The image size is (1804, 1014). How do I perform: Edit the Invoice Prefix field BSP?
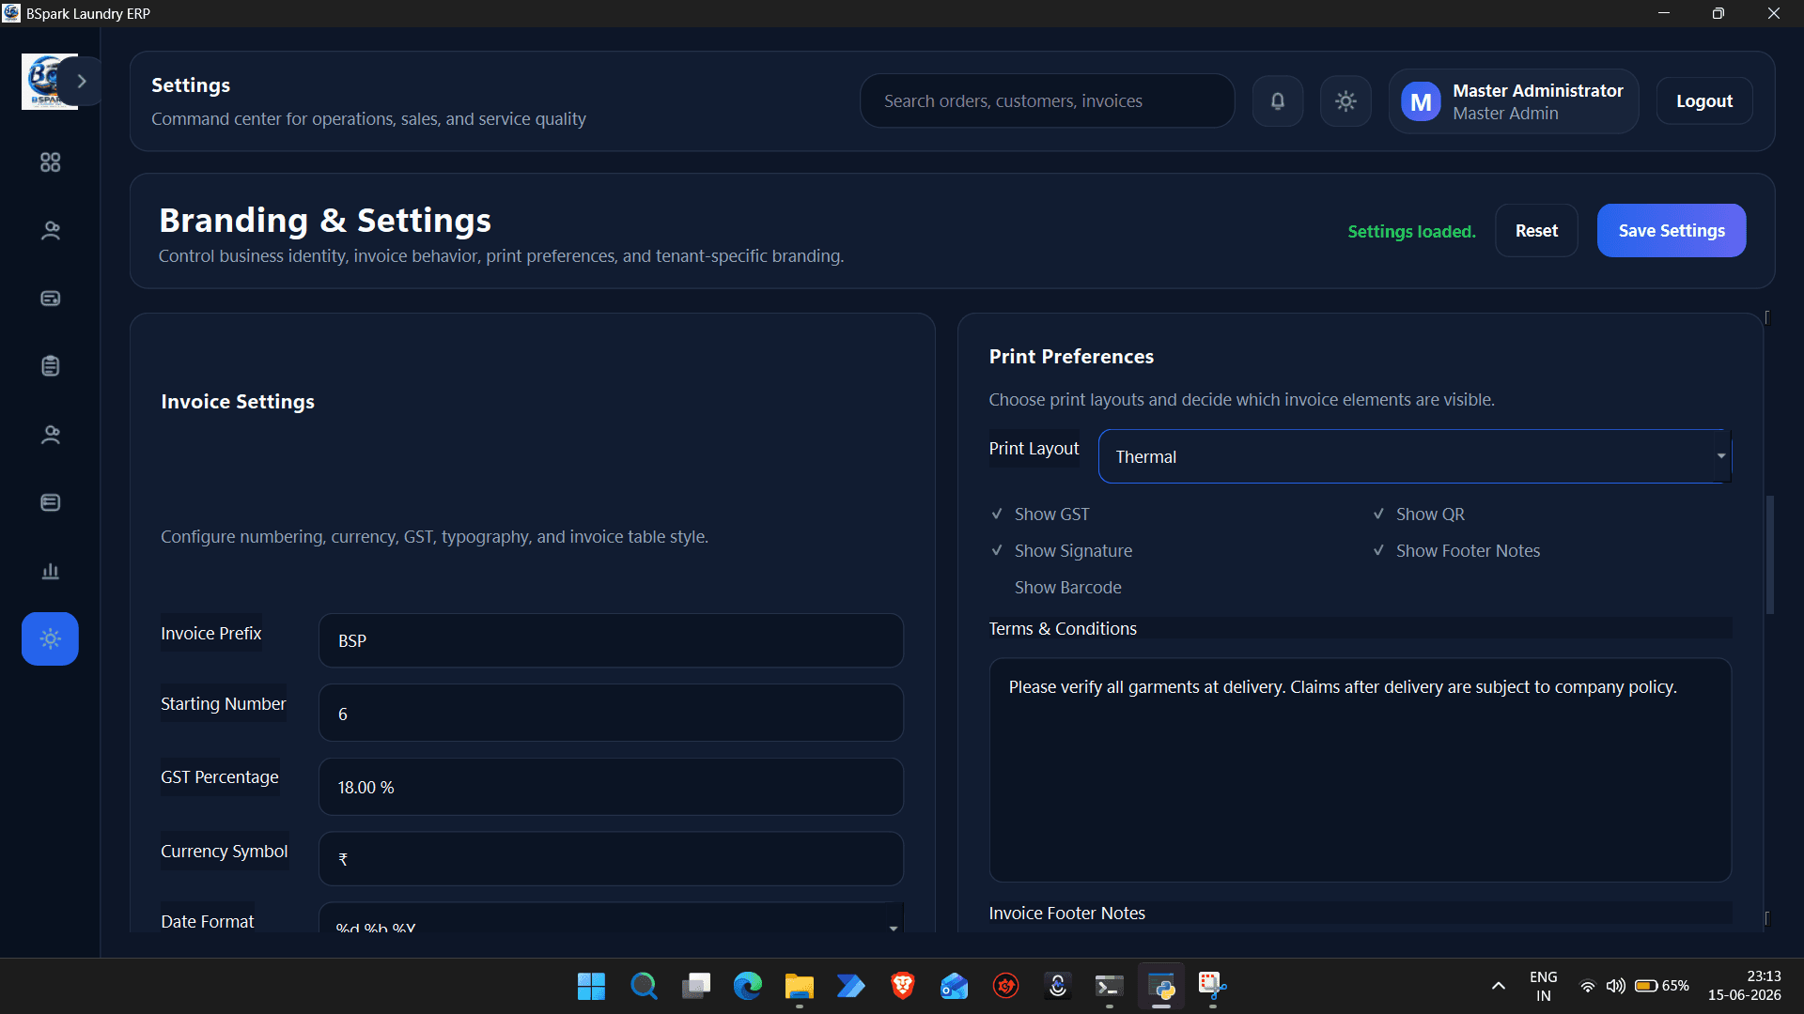[x=611, y=640]
